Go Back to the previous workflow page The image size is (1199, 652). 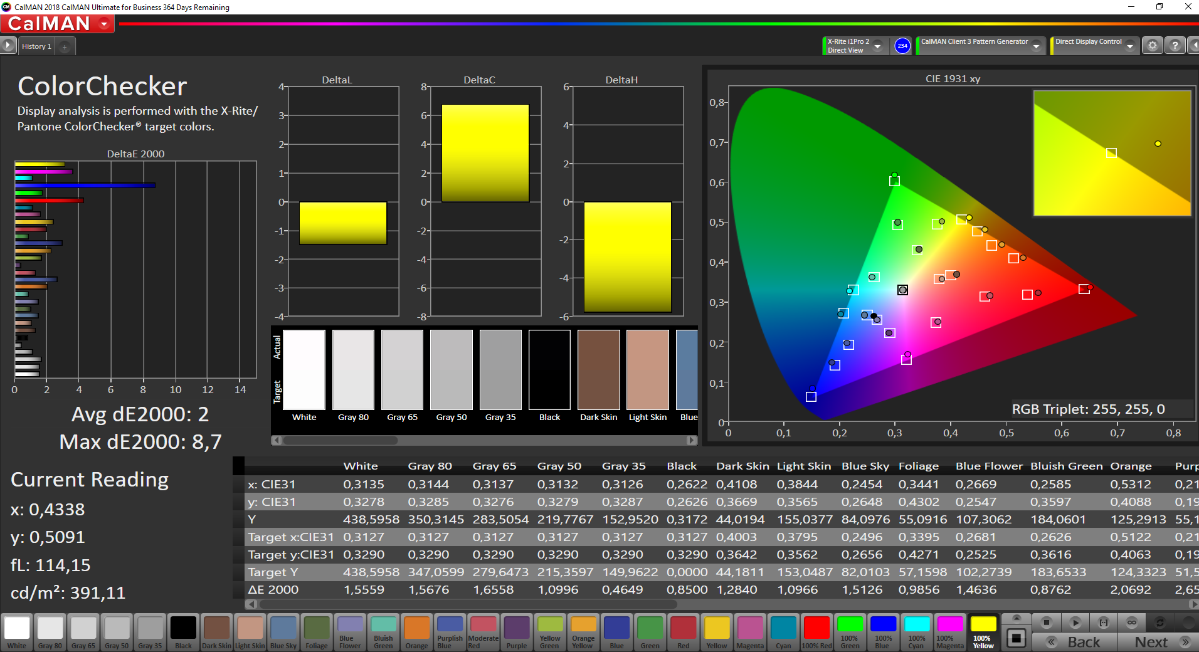point(1075,642)
